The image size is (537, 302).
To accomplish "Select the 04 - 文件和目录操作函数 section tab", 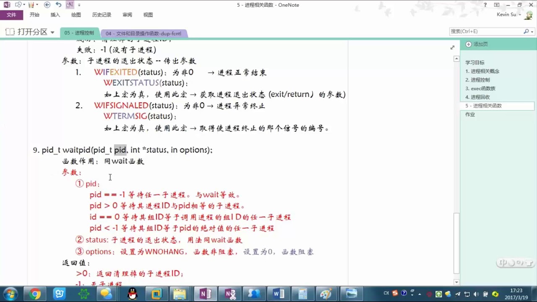I will [x=143, y=33].
